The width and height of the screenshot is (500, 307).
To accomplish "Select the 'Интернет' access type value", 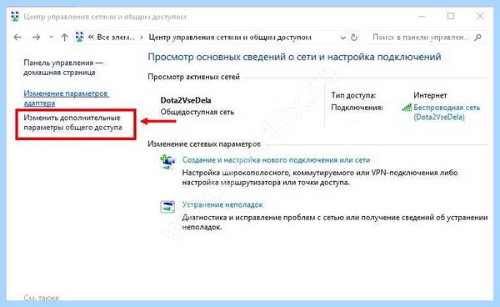I will click(x=430, y=95).
